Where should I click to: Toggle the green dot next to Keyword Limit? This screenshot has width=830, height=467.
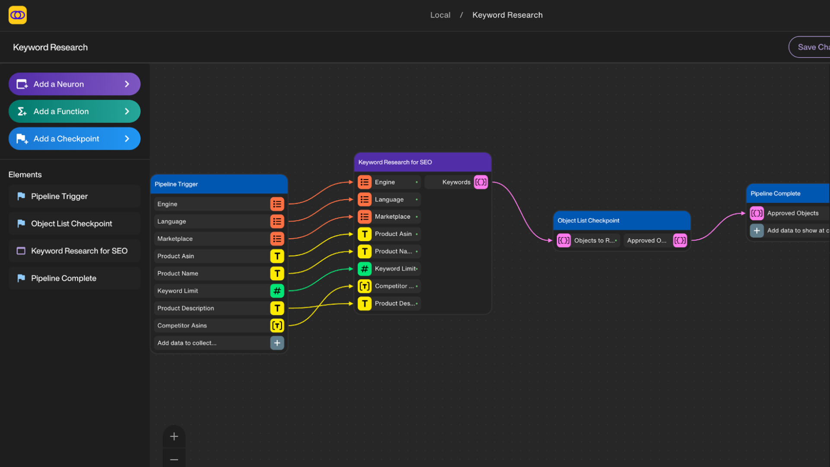(416, 269)
